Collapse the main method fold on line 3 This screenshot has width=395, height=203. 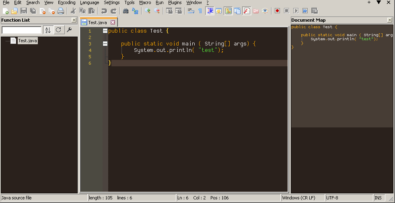tap(105, 44)
